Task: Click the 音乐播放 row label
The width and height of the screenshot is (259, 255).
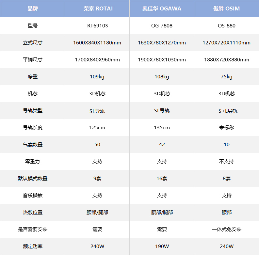Action: point(33,196)
